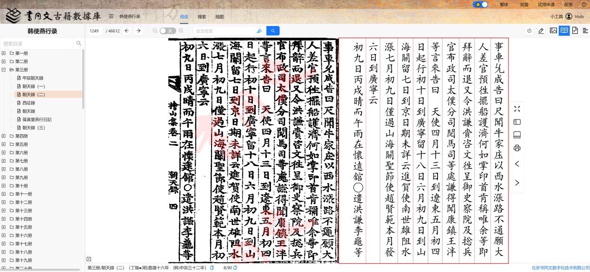
Task: Collapse the 第三册 tree node
Action: click(4, 70)
